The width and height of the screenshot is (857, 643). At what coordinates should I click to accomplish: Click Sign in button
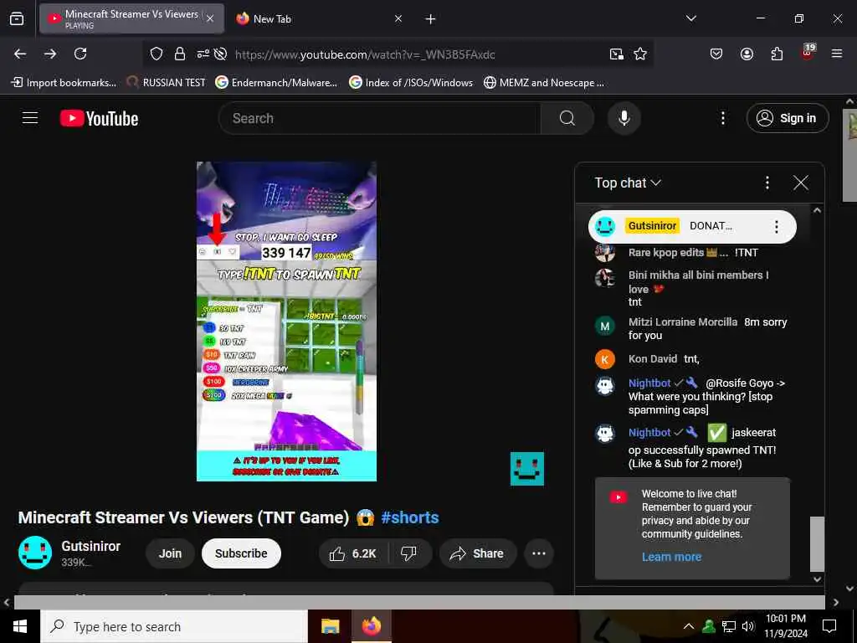click(788, 118)
